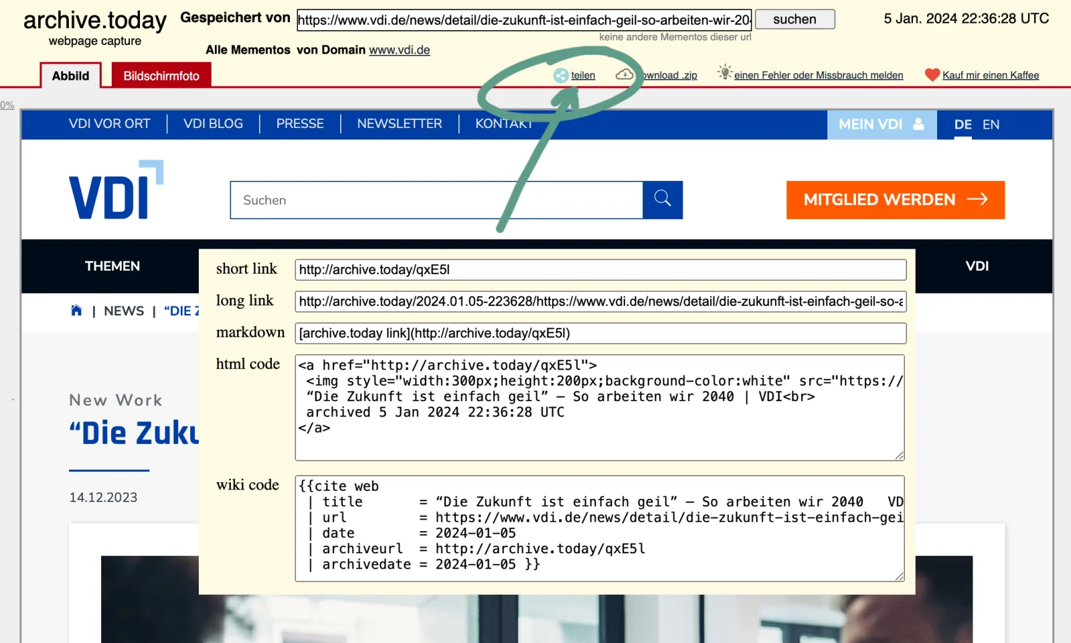1071x643 pixels.
Task: Click the article date 14.12.2023
Action: pos(103,497)
